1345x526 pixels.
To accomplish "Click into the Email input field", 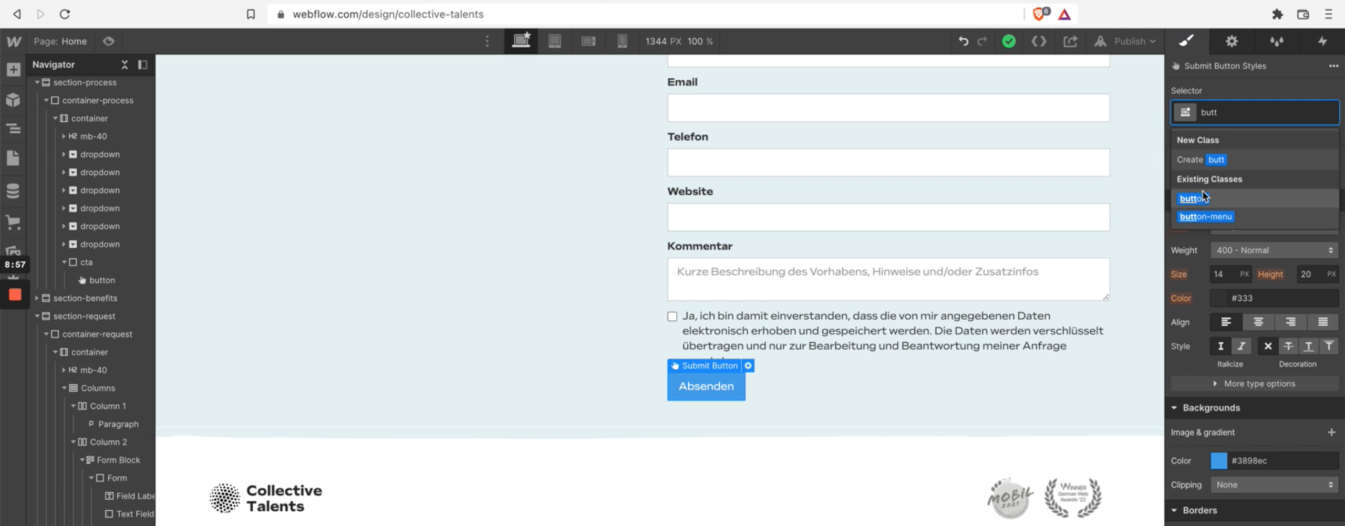I will point(888,108).
